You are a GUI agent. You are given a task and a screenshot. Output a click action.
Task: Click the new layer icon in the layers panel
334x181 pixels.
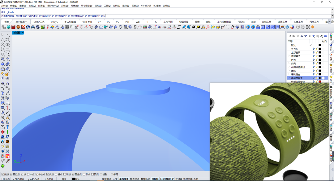point(290,36)
